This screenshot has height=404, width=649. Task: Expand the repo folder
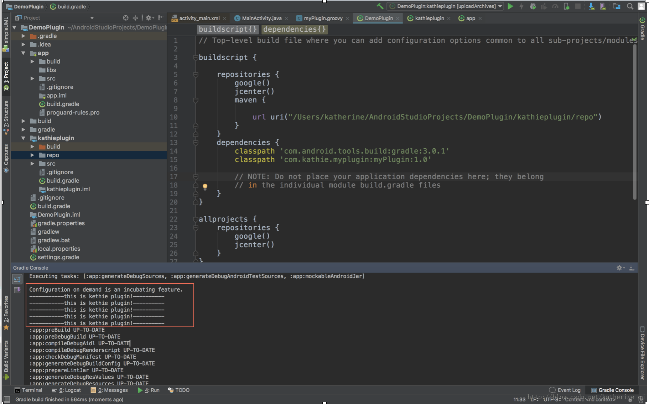tap(32, 155)
